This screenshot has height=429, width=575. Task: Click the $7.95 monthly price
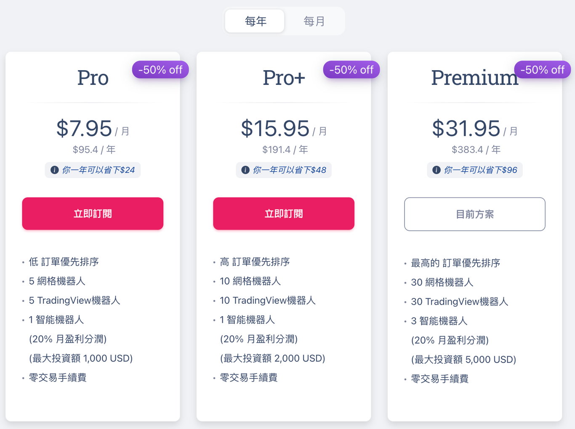(84, 129)
